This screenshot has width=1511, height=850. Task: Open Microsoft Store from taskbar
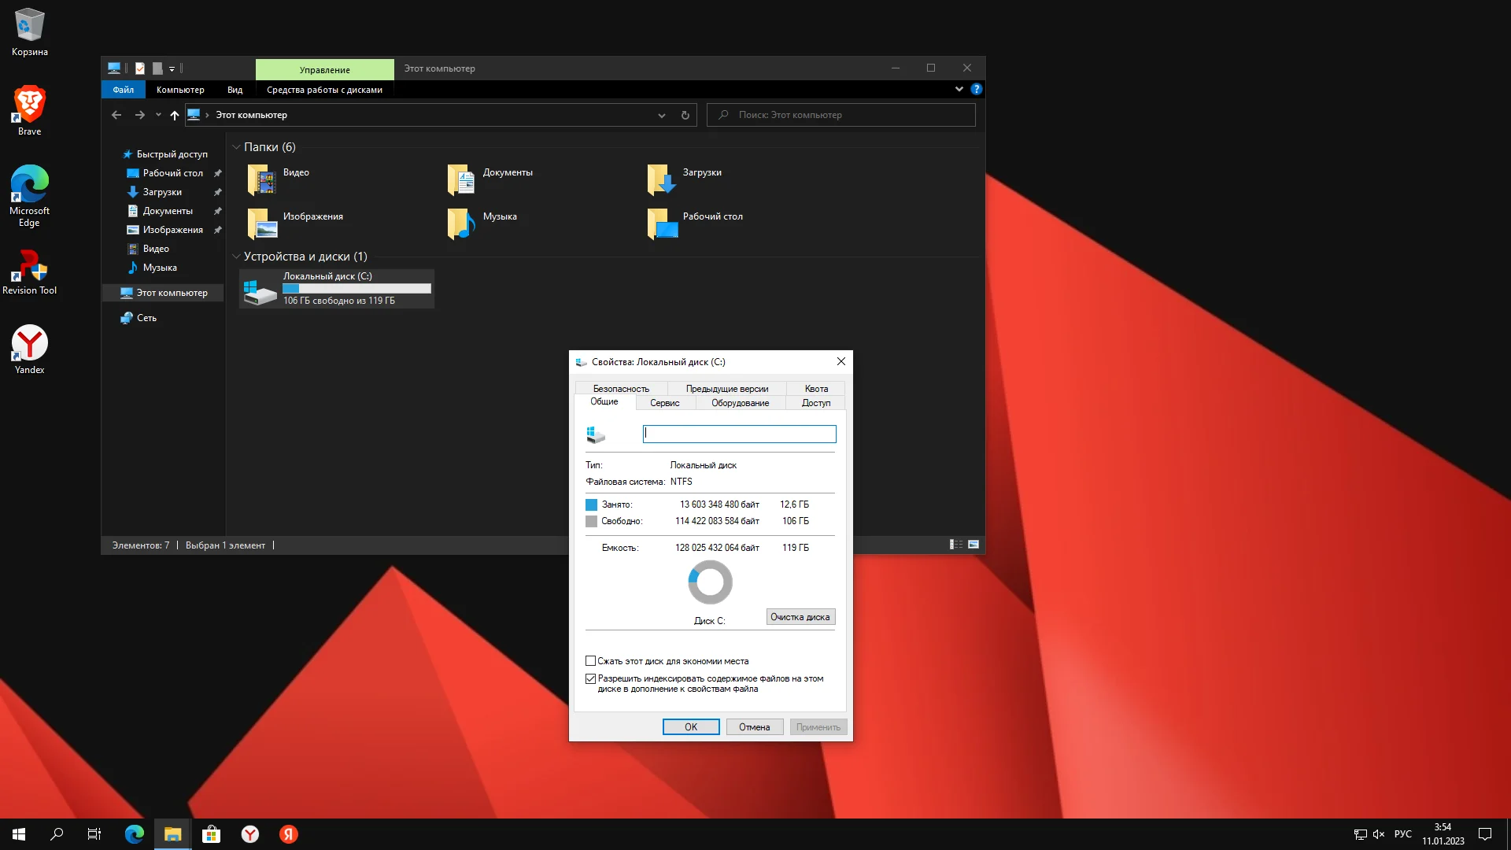click(x=211, y=834)
